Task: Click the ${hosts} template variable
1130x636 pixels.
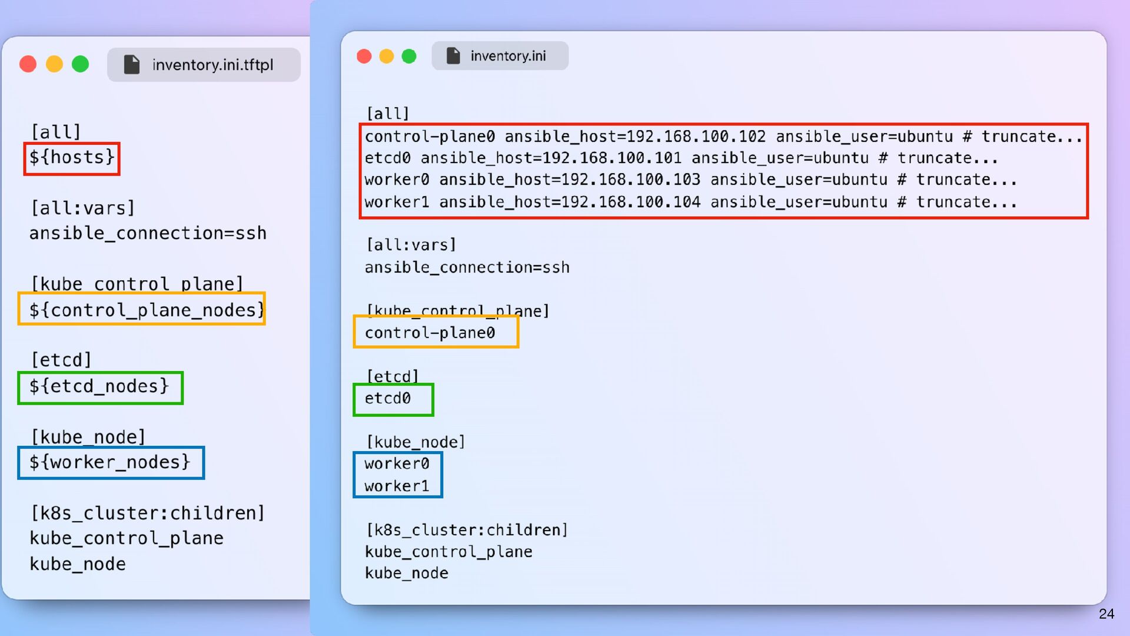Action: [x=72, y=158]
